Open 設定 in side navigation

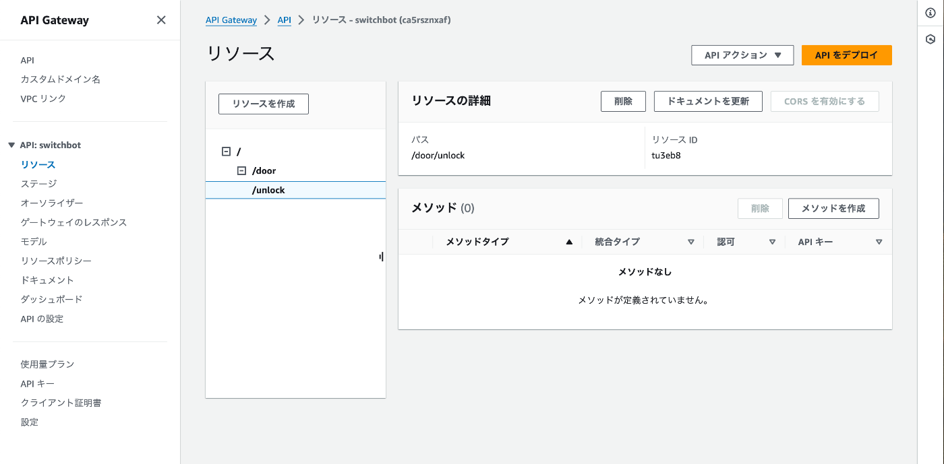30,422
